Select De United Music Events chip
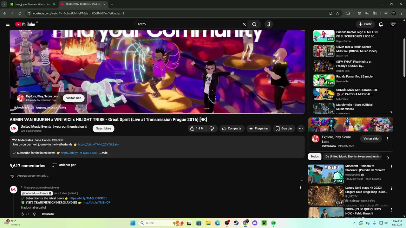Image resolution: width=406 pixels, height=228 pixels. [353, 156]
